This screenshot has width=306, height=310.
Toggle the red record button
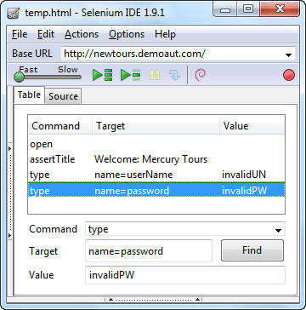289,75
